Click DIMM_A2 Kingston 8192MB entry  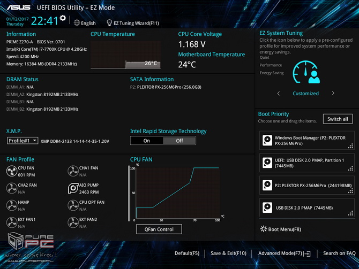coord(42,94)
